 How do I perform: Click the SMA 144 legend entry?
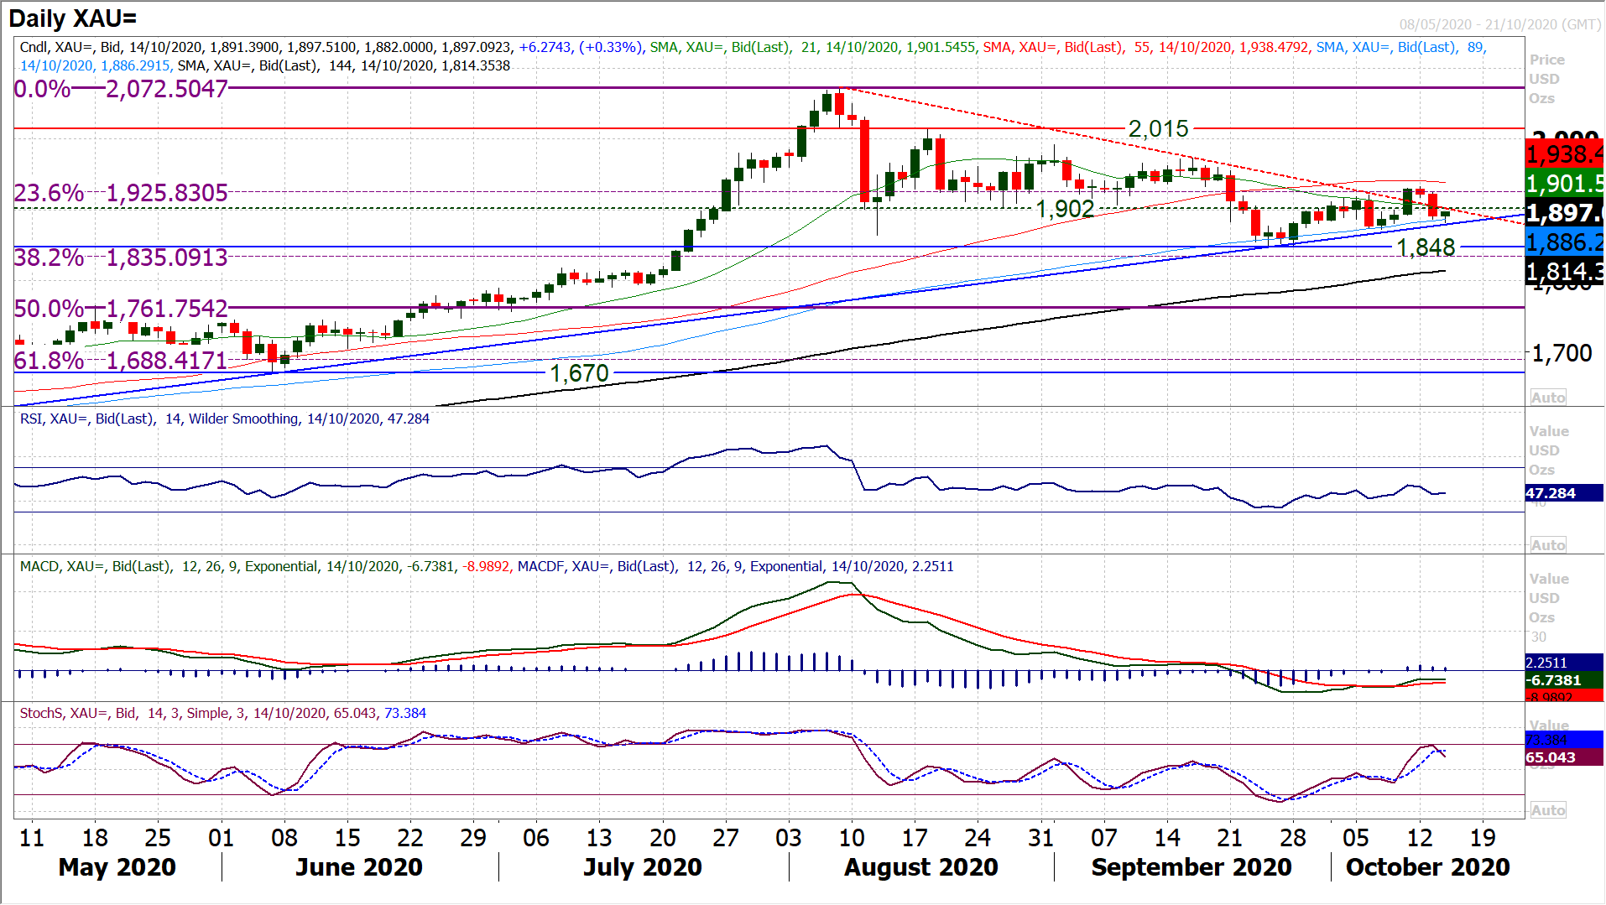[344, 65]
